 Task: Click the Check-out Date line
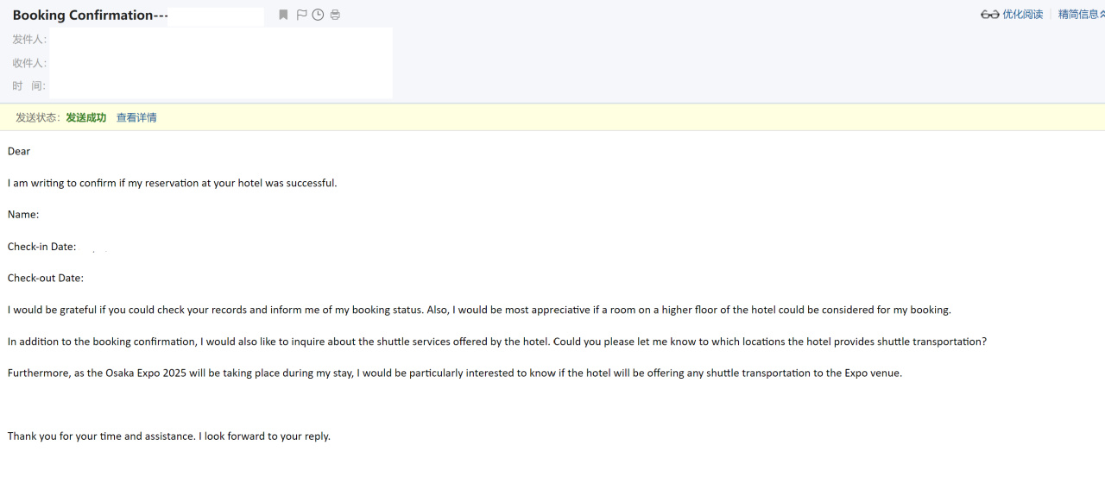pos(46,278)
